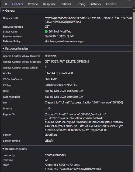Viewport: 135px width, 172px height.
Task: Switch to the Adblock tab
Action: pos(96,4)
